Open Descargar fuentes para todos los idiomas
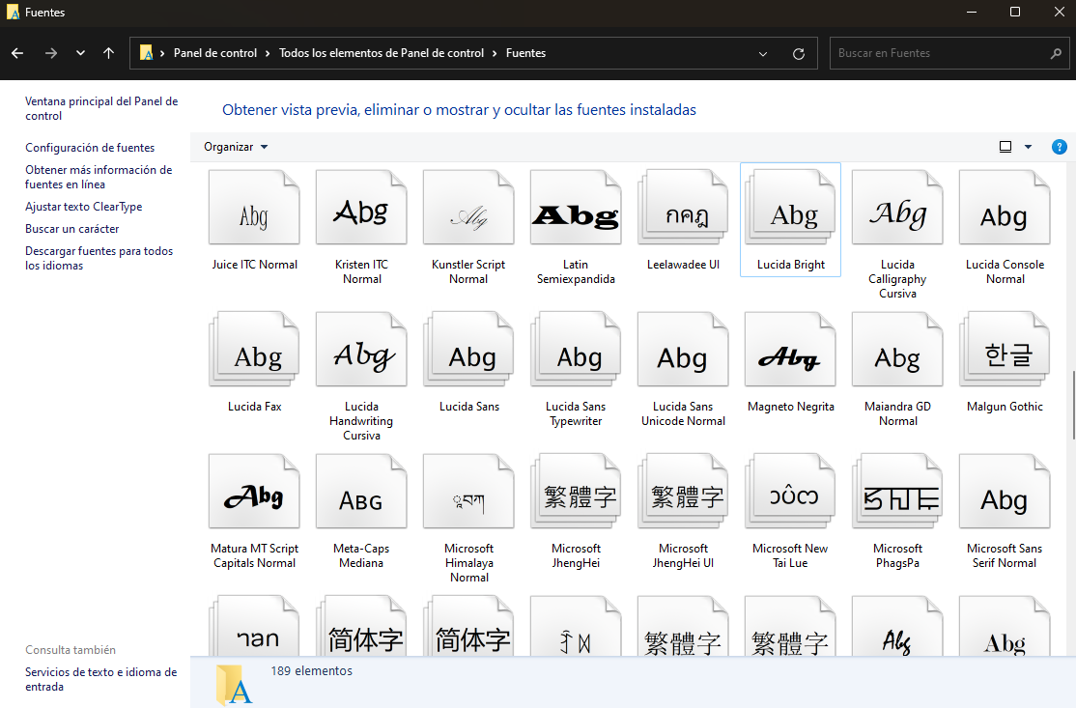Screen dimensions: 1076x708 99,258
